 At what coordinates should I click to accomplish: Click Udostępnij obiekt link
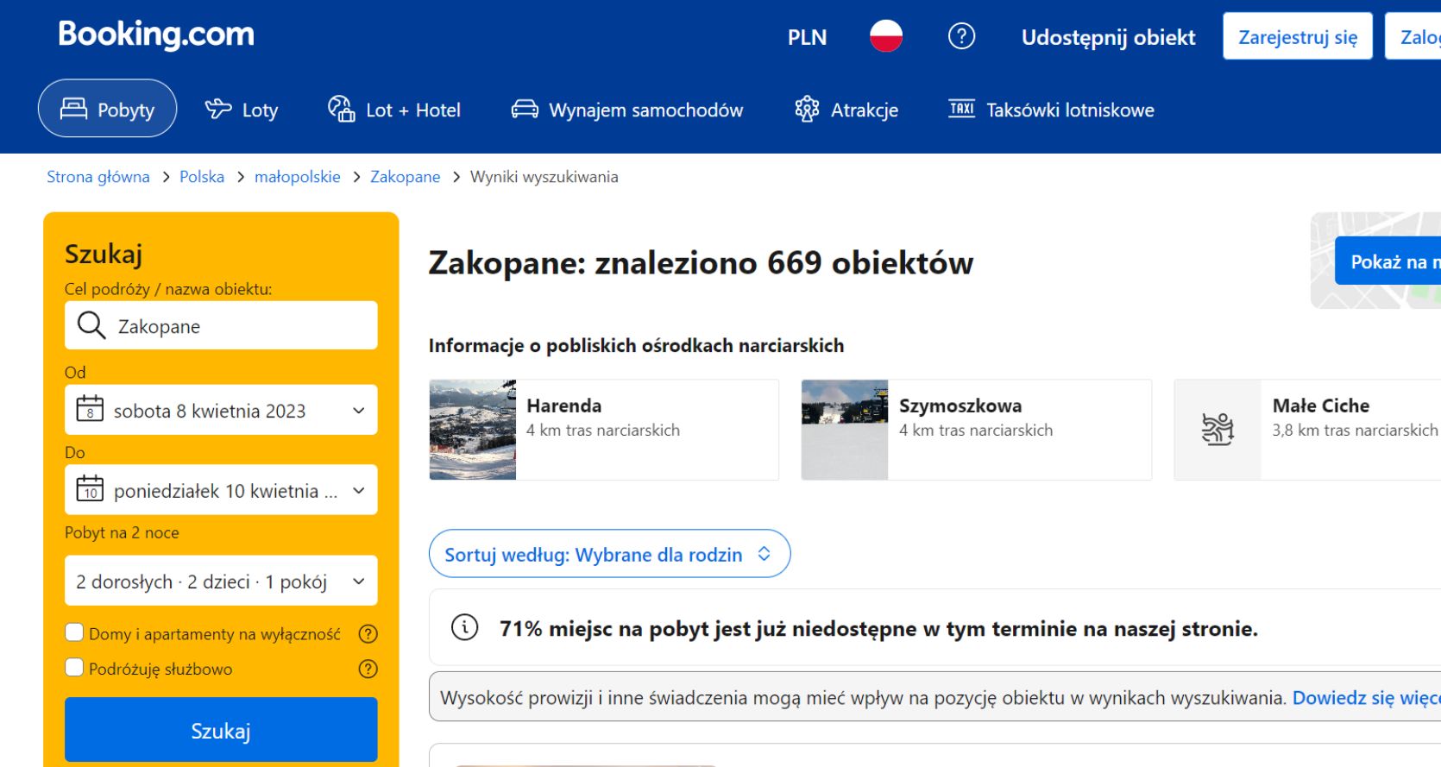(x=1108, y=37)
